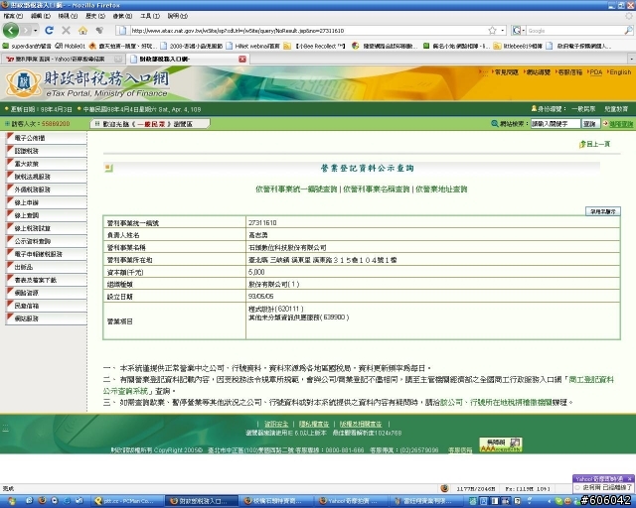Screen dimensions: 636x508
Task: Open the HiNet webmail bookmark
Action: [253, 46]
